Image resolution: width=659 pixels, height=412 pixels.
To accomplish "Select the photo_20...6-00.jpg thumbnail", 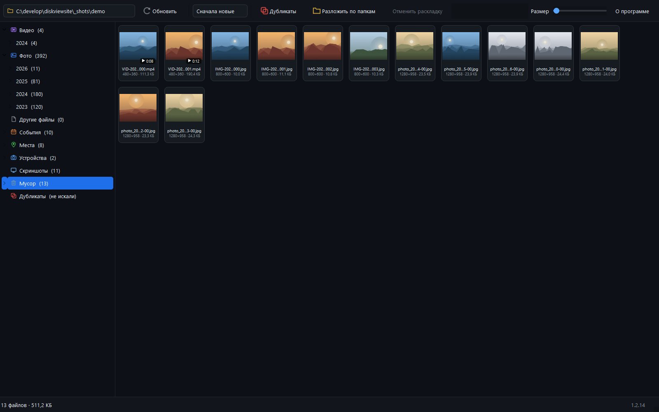I will pos(507,53).
